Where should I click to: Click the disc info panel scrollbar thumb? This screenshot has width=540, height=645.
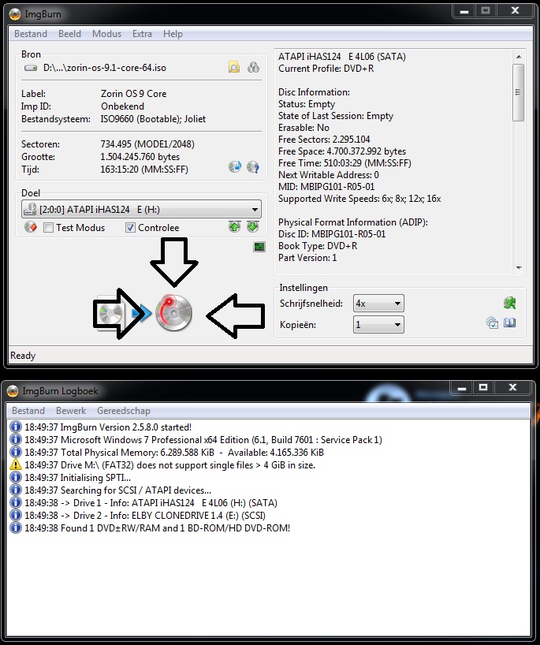pos(518,92)
